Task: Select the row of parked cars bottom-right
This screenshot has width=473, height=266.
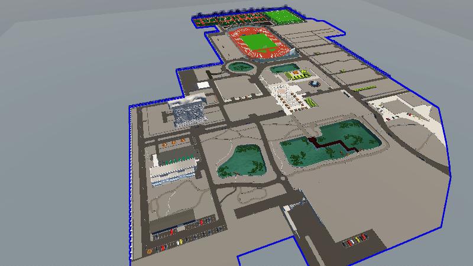Action: [355, 240]
